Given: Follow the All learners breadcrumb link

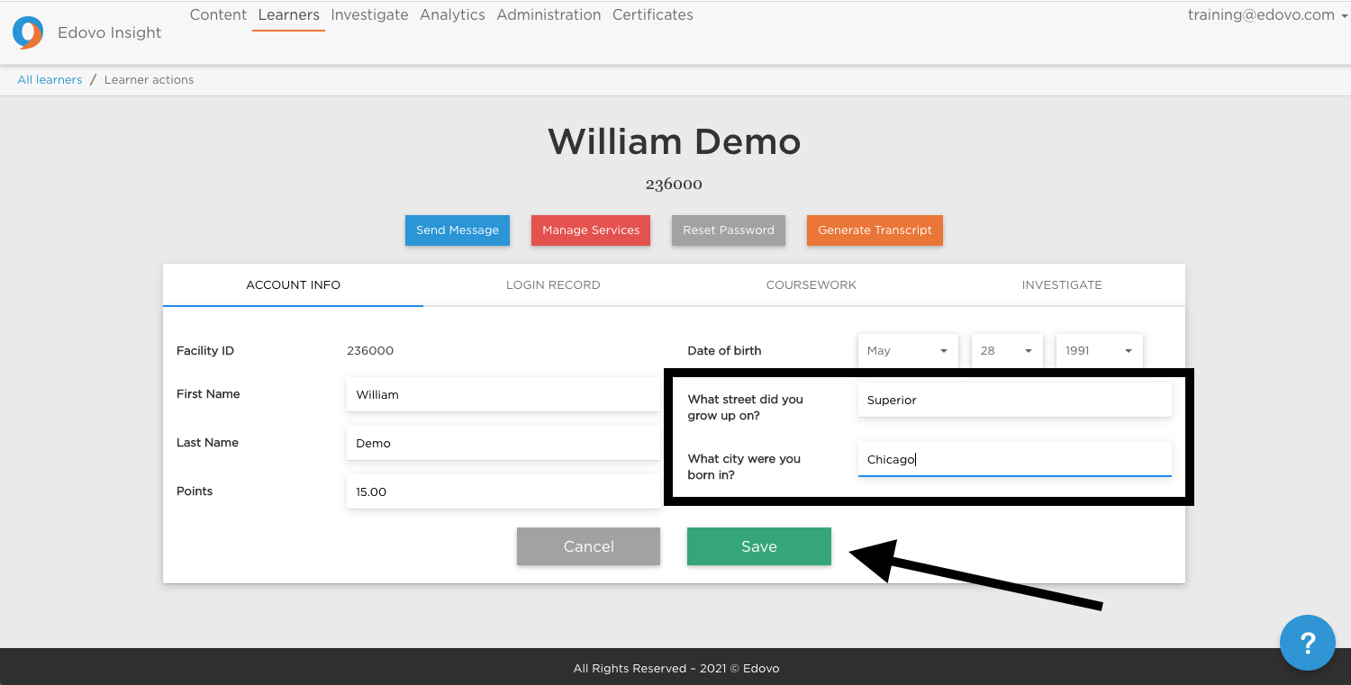Looking at the screenshot, I should click(50, 80).
